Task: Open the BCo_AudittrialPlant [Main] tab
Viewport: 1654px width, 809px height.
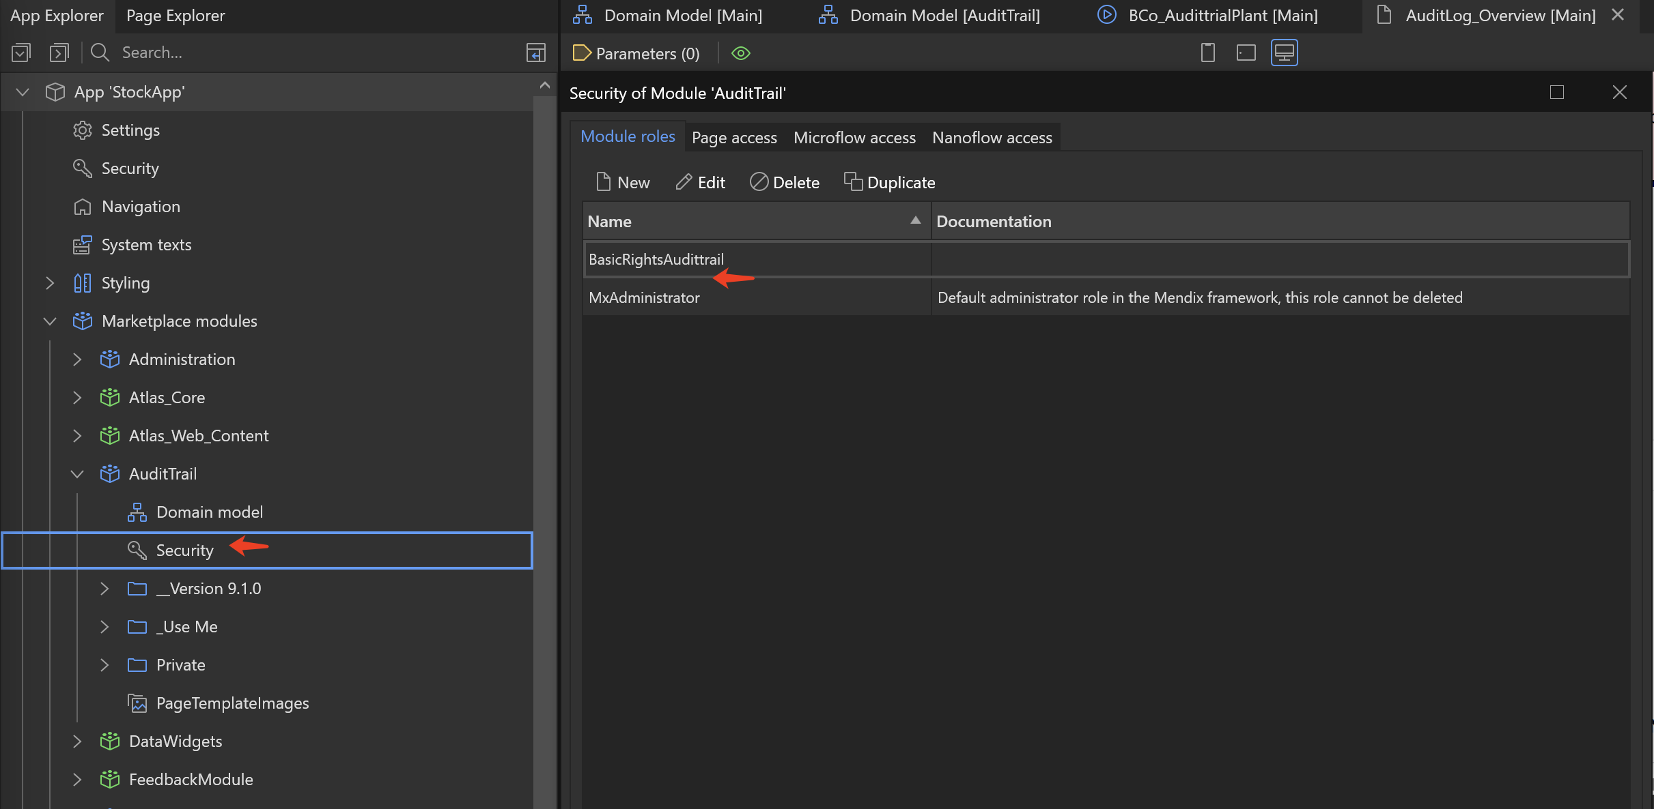Action: tap(1209, 16)
